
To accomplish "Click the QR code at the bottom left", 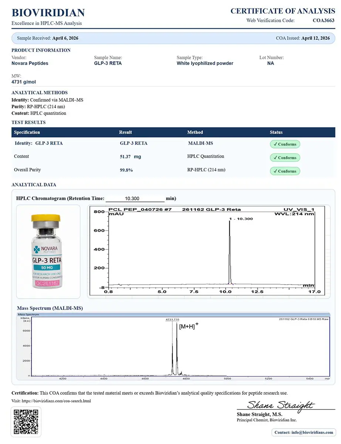I will click(26, 421).
